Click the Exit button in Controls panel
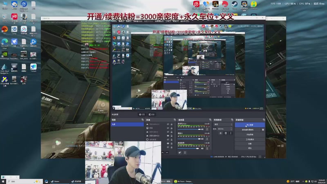Screen dimensions: 327x184 [250, 148]
